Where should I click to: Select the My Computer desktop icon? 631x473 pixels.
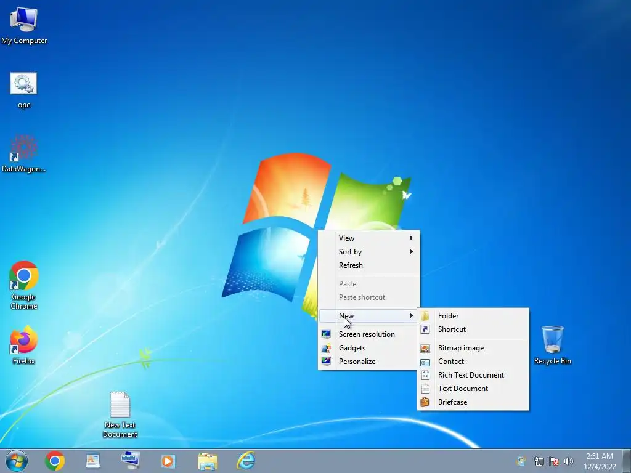(x=24, y=26)
